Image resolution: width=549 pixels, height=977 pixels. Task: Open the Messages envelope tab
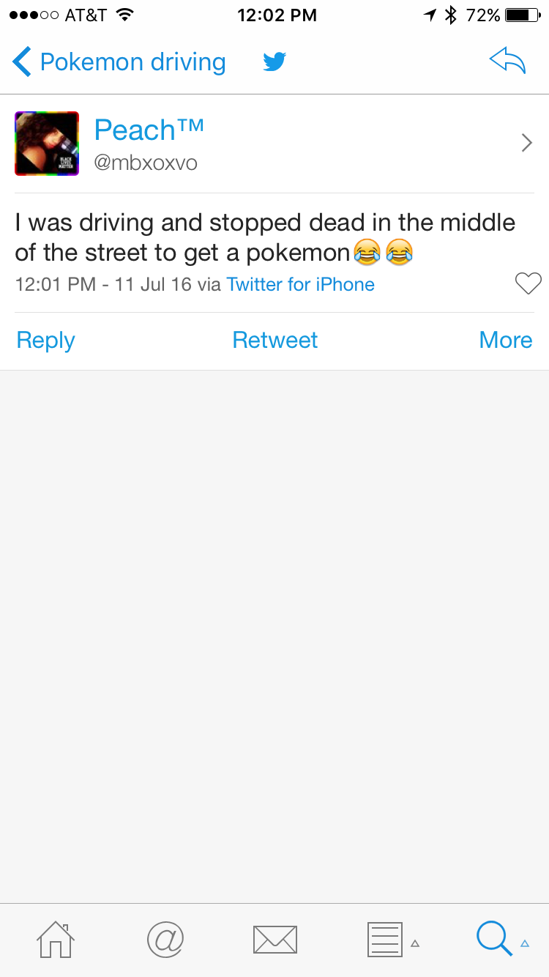tap(274, 939)
